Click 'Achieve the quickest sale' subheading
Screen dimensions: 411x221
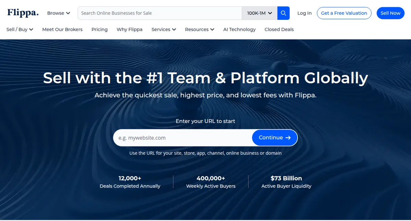coord(206,95)
